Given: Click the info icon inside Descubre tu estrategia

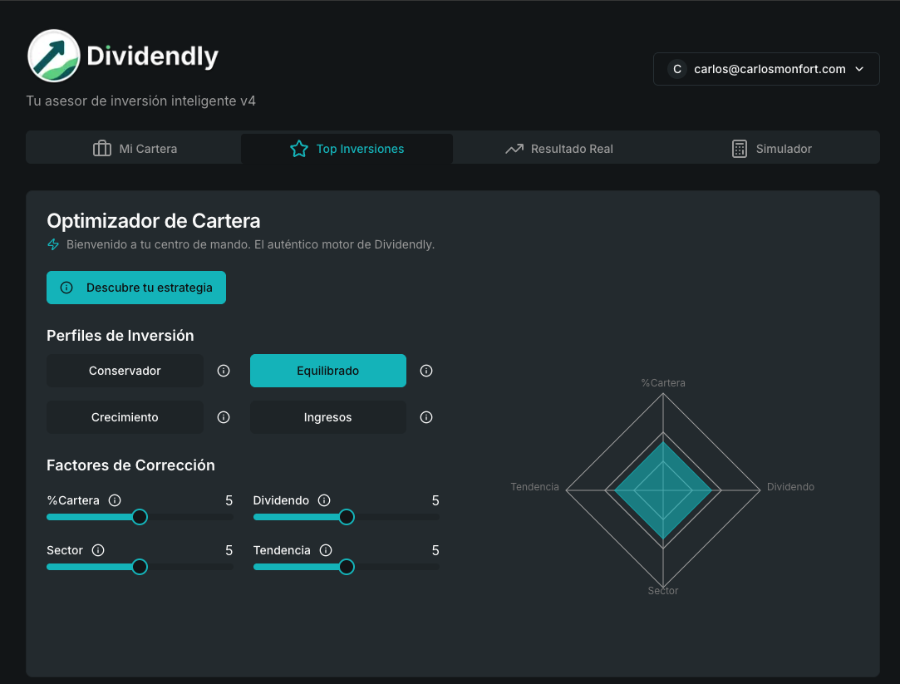Looking at the screenshot, I should (x=66, y=288).
